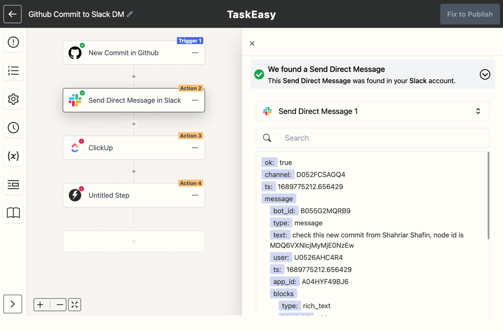
Task: Click lightning bolt icon on Untitled Step
Action: click(x=75, y=195)
